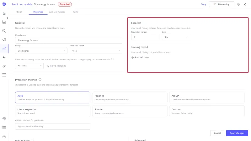Open the Home sidebar icon
Viewport: 251px width, 141px height.
[4, 13]
